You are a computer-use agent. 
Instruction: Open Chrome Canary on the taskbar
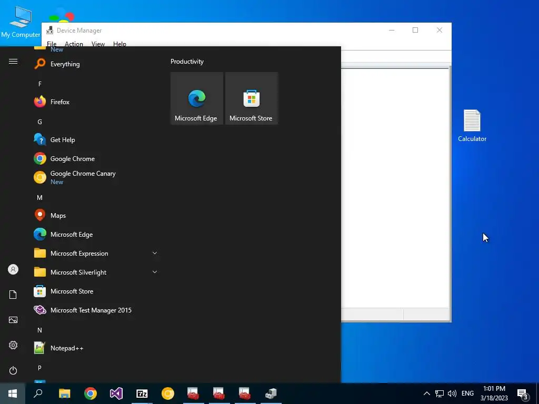point(168,393)
